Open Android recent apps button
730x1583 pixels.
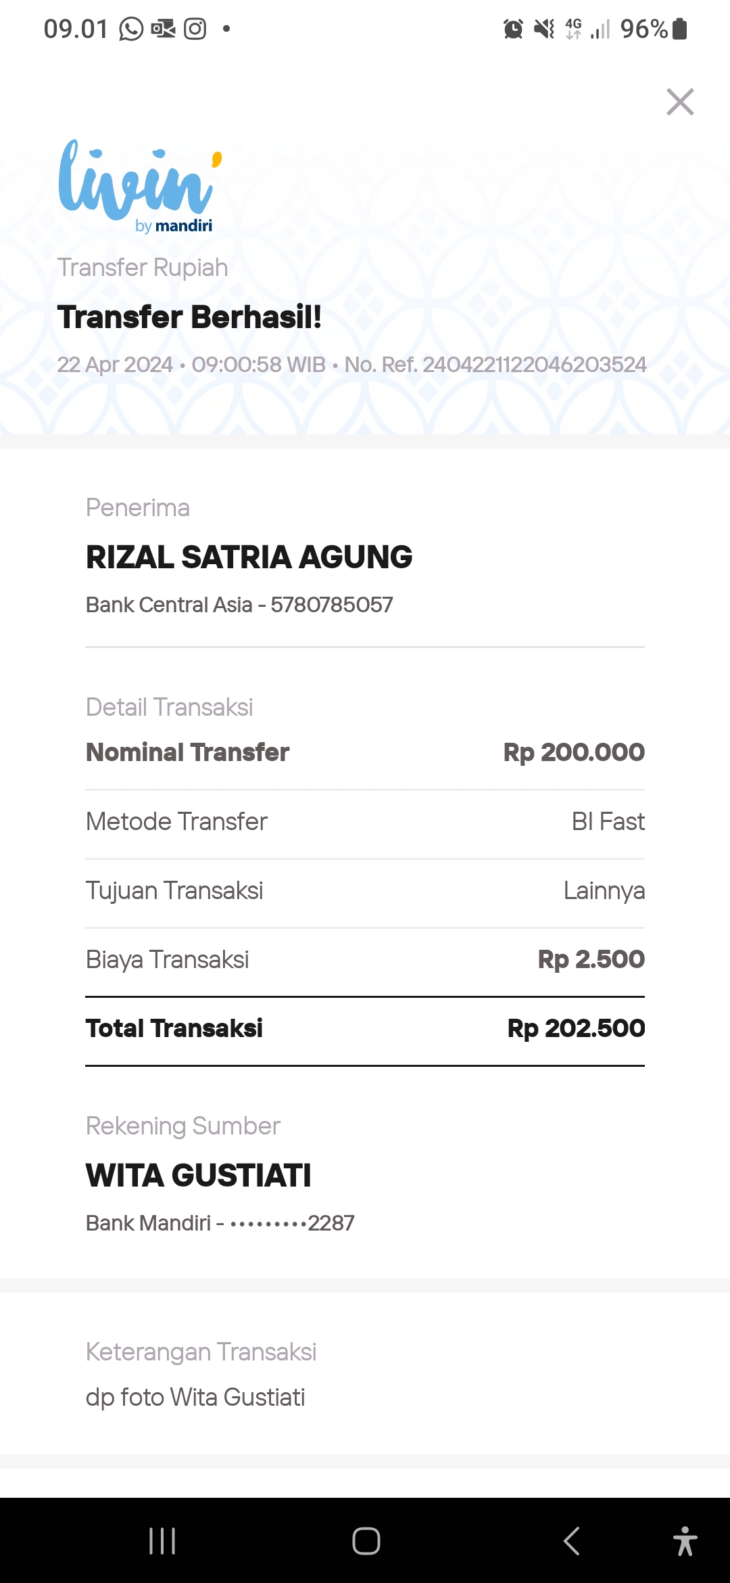tap(162, 1541)
